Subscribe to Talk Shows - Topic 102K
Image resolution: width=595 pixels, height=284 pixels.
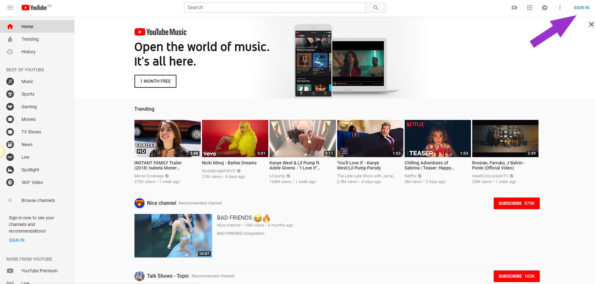click(x=517, y=276)
